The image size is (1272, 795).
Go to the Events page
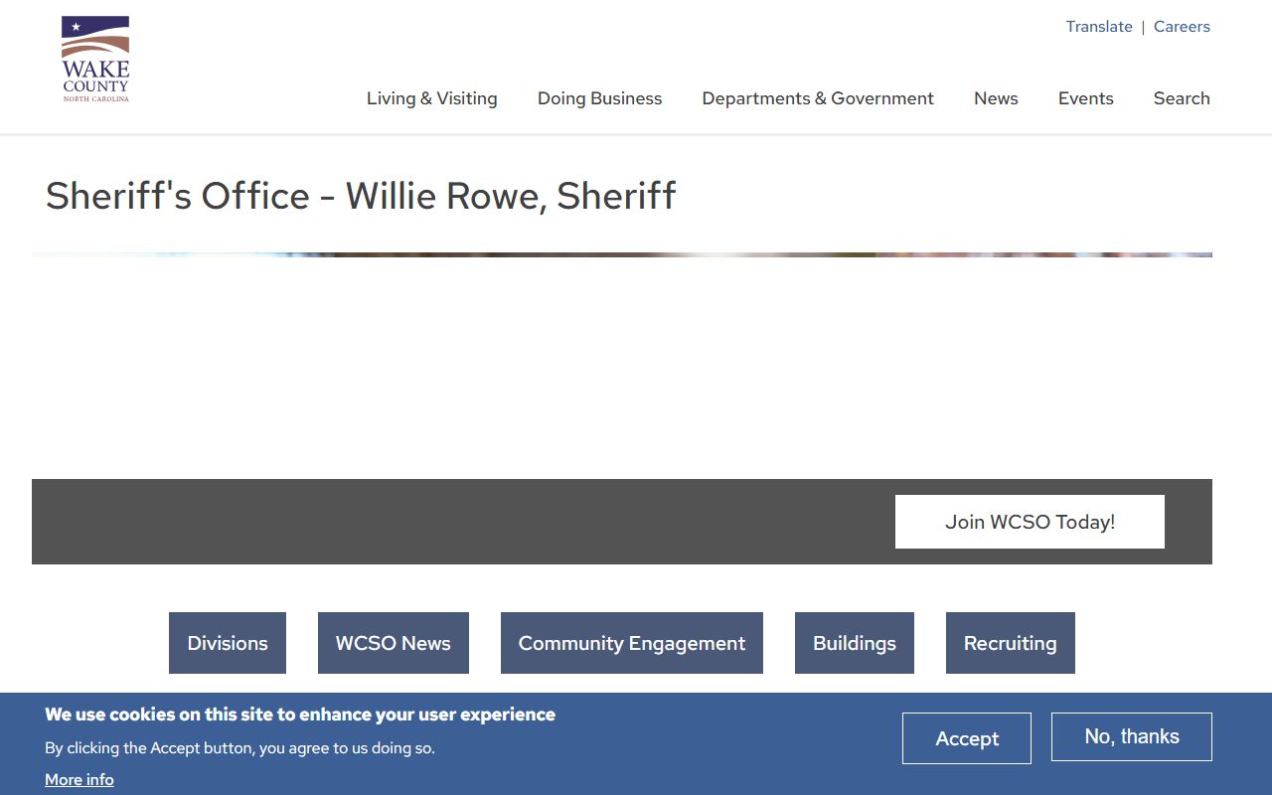(x=1085, y=98)
